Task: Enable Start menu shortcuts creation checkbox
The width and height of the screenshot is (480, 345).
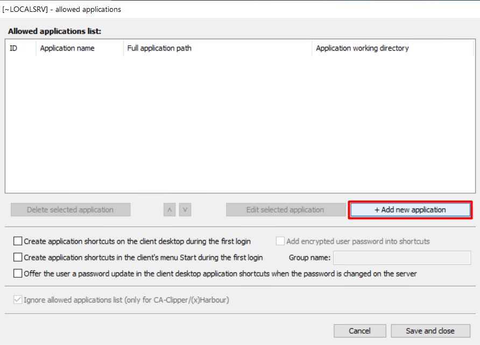Action: coord(18,258)
